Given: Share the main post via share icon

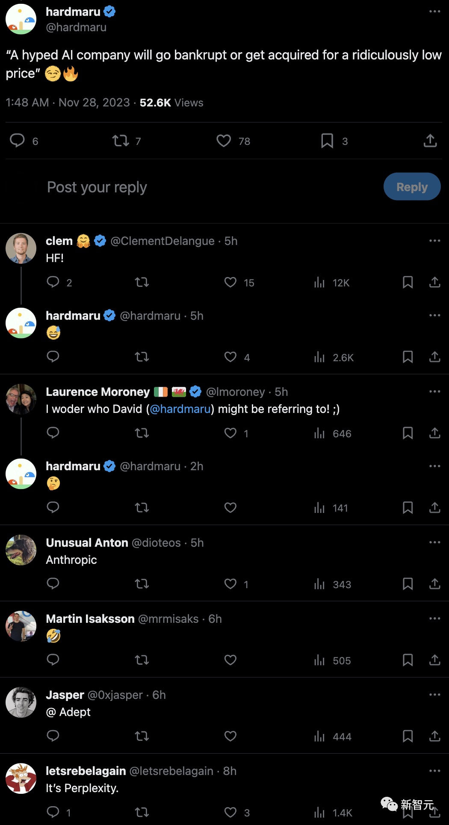Looking at the screenshot, I should pyautogui.click(x=430, y=141).
